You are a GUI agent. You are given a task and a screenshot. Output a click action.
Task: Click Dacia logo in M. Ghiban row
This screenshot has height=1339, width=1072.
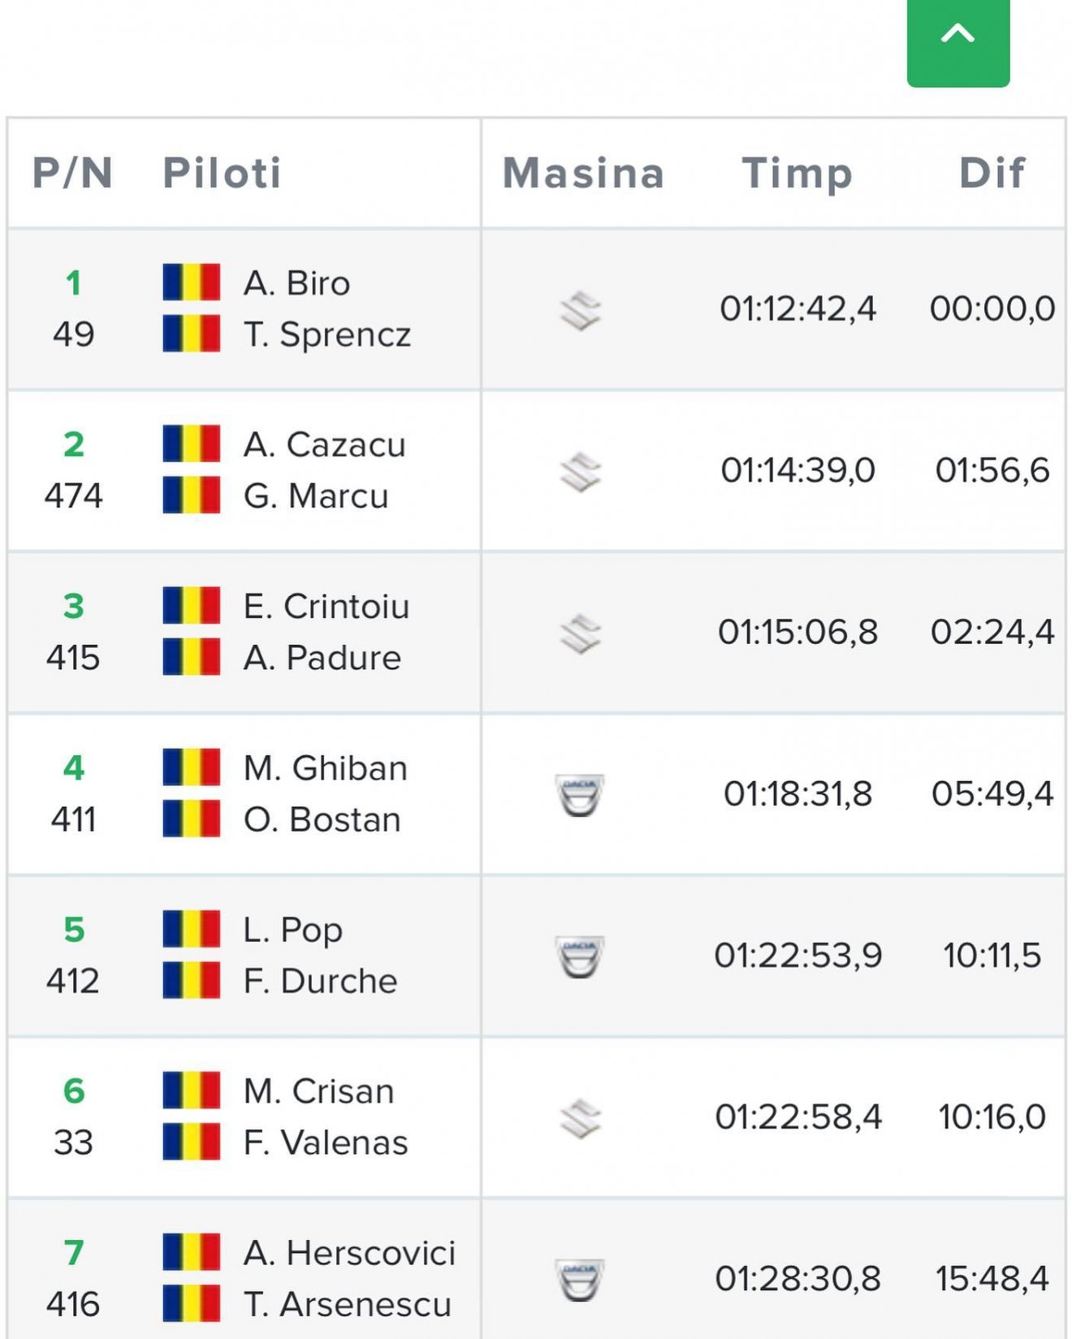coord(579,795)
